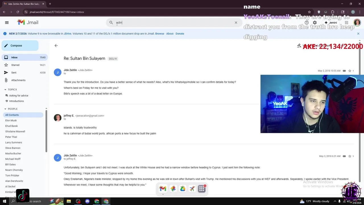Open JDrive triangle icon in the dock
364x205 pixels.
pos(183,188)
